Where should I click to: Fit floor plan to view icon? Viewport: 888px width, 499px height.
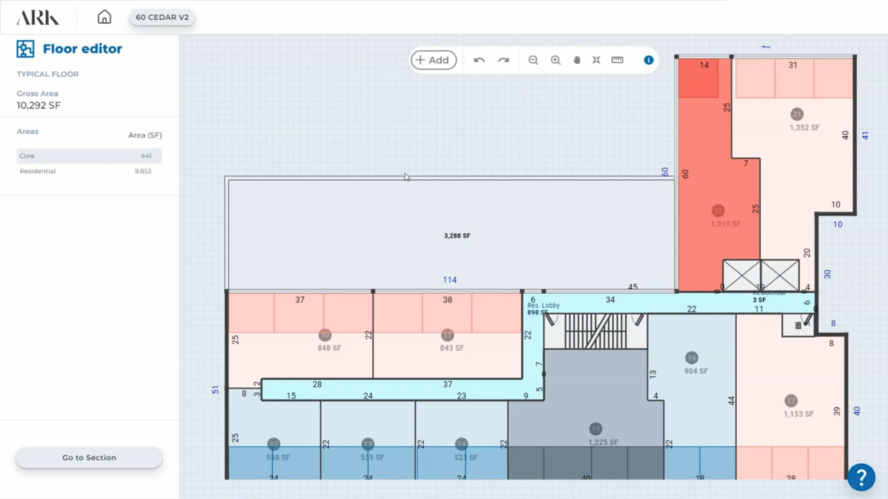point(596,60)
